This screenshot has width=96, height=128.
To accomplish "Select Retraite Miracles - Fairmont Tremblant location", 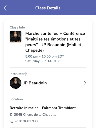I will (43, 108).
